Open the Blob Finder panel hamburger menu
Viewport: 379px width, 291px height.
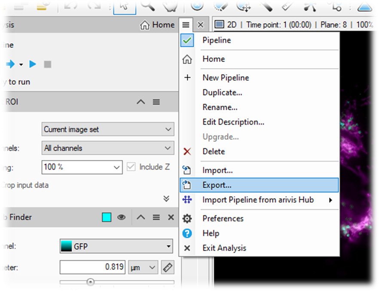(156, 217)
